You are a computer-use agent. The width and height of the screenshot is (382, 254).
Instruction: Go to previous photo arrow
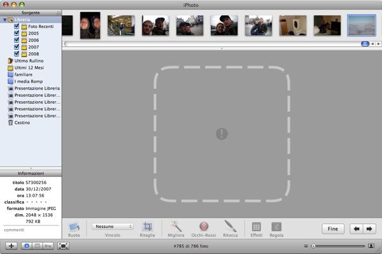[x=357, y=229]
